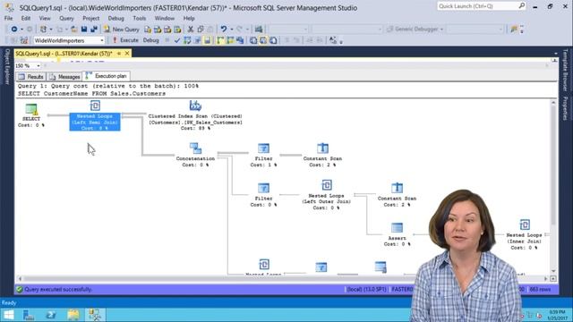
Task: Switch output to Results to File
Action: 273,40
